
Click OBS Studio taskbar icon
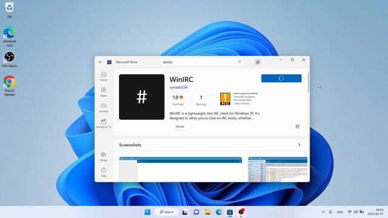pos(241,212)
